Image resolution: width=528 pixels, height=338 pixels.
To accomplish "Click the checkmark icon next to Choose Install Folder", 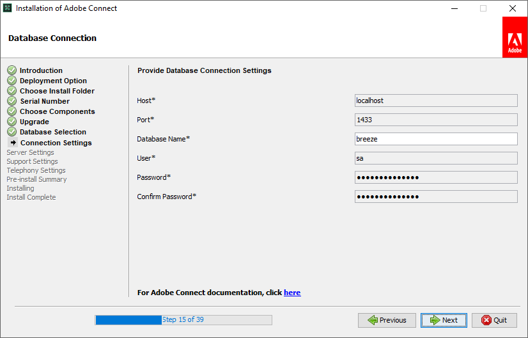I will 12,91.
